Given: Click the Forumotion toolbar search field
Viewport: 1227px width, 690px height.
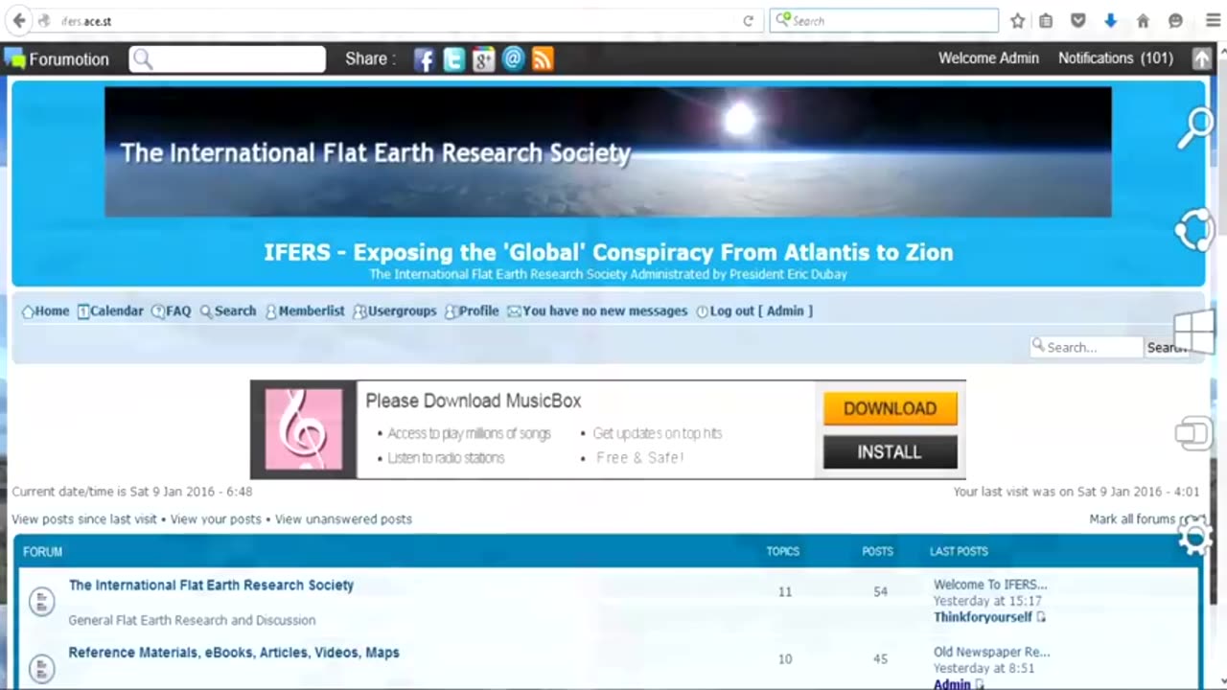Looking at the screenshot, I should coord(227,59).
